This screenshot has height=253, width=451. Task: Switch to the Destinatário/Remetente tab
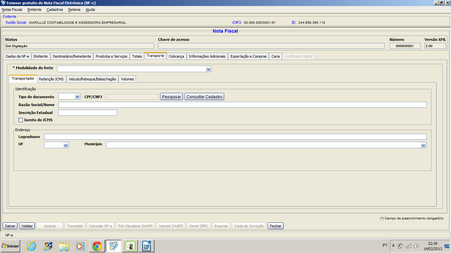tap(72, 56)
